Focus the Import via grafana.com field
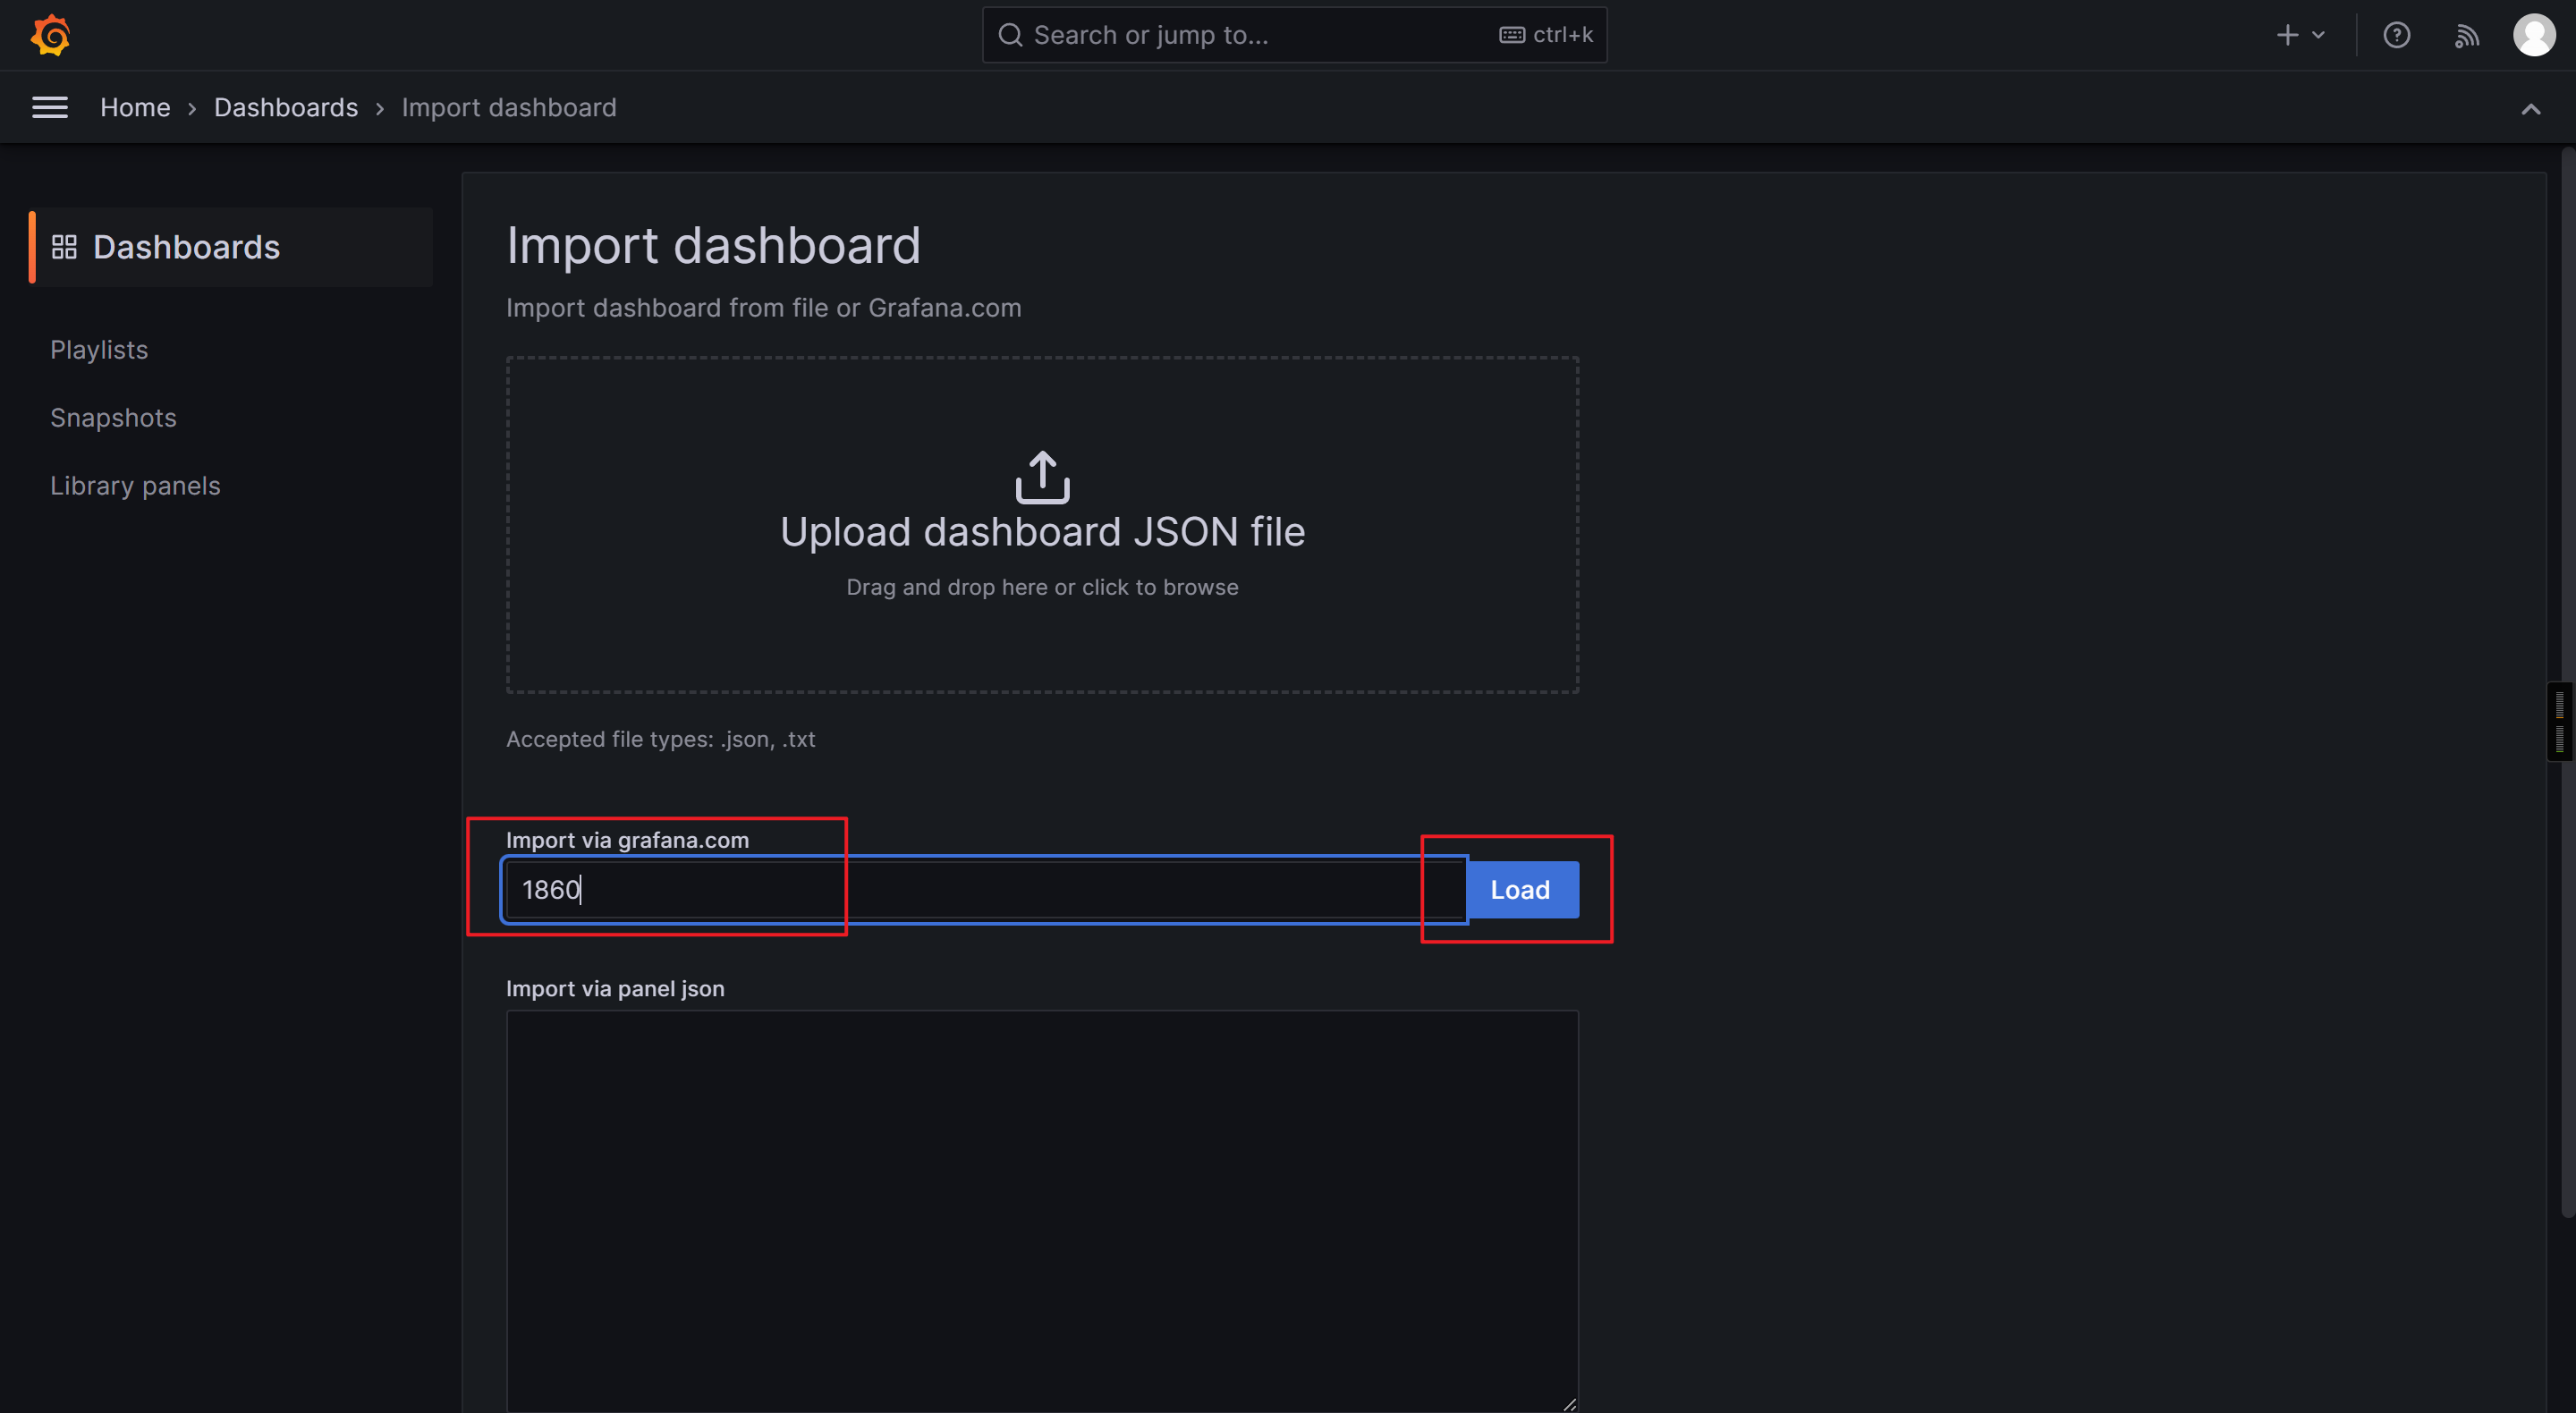 click(x=984, y=889)
